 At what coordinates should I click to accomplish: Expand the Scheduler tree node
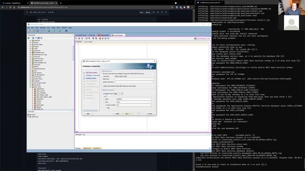30,81
